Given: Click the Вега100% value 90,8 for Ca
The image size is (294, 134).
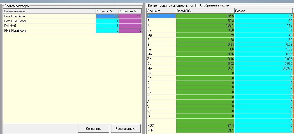Looking at the screenshot, I should pos(205,30).
